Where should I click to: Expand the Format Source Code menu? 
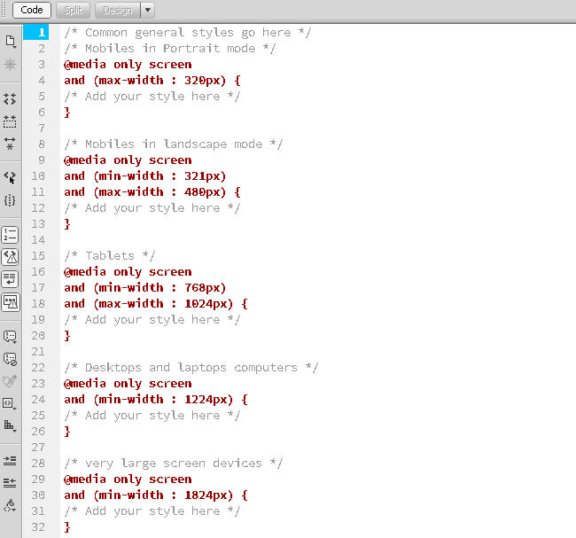coord(11,505)
